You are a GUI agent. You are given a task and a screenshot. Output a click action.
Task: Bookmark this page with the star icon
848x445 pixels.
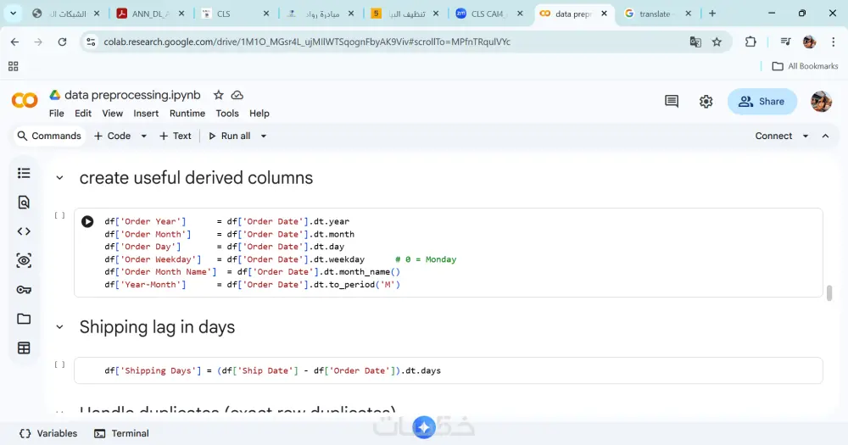pyautogui.click(x=717, y=42)
